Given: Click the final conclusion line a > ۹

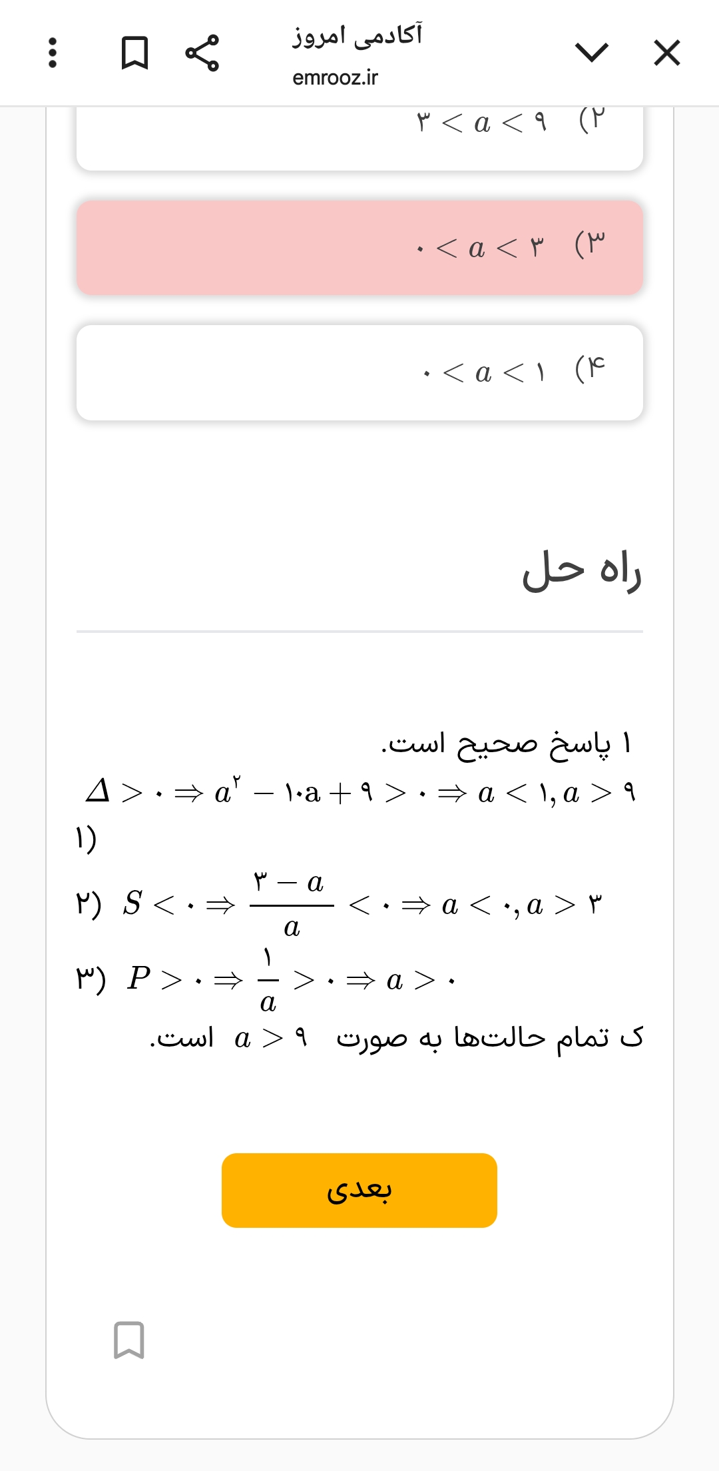Looking at the screenshot, I should 396,1038.
